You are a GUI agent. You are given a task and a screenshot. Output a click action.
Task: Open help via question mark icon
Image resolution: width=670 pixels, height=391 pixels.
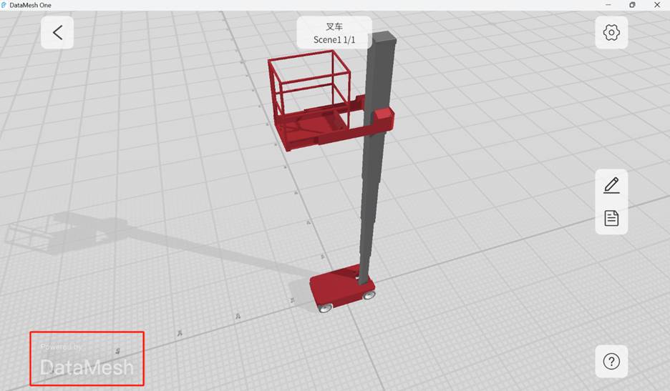(611, 361)
